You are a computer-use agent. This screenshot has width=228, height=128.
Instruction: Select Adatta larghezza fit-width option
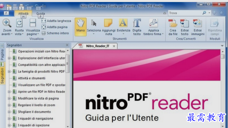56,21
